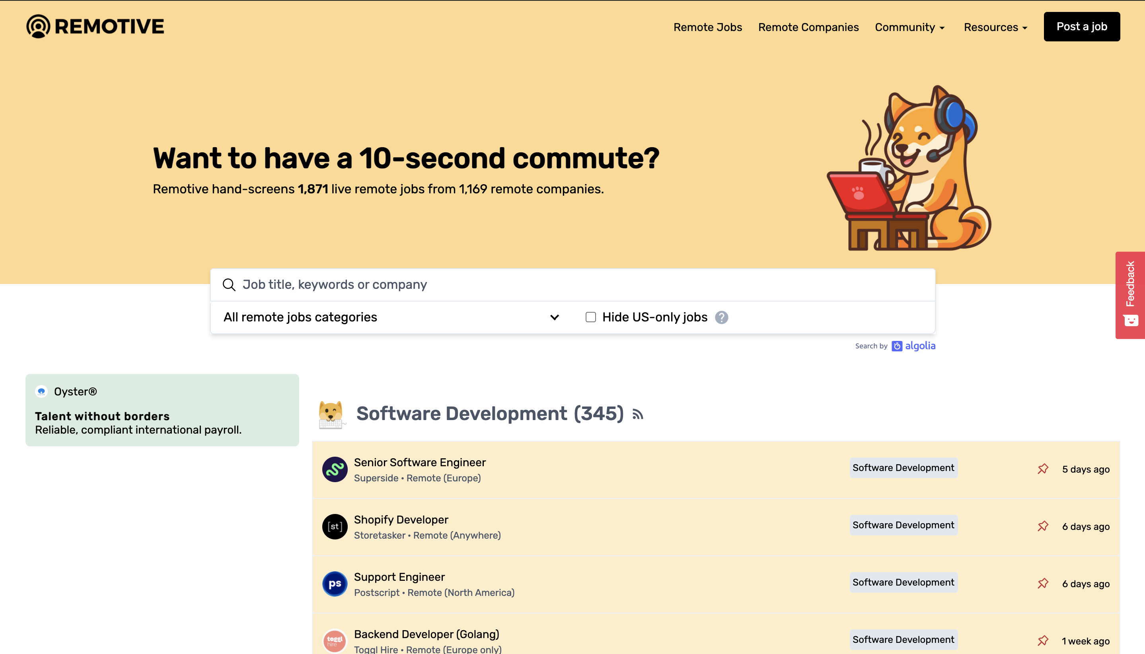Open the Oyster Talent without borders ad
The image size is (1145, 654).
click(x=162, y=410)
